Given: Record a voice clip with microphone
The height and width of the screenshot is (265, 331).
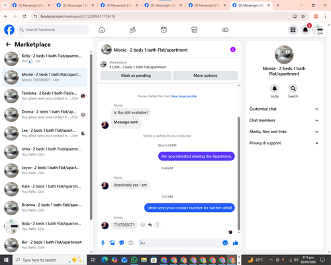Looking at the screenshot, I should click(x=103, y=243).
